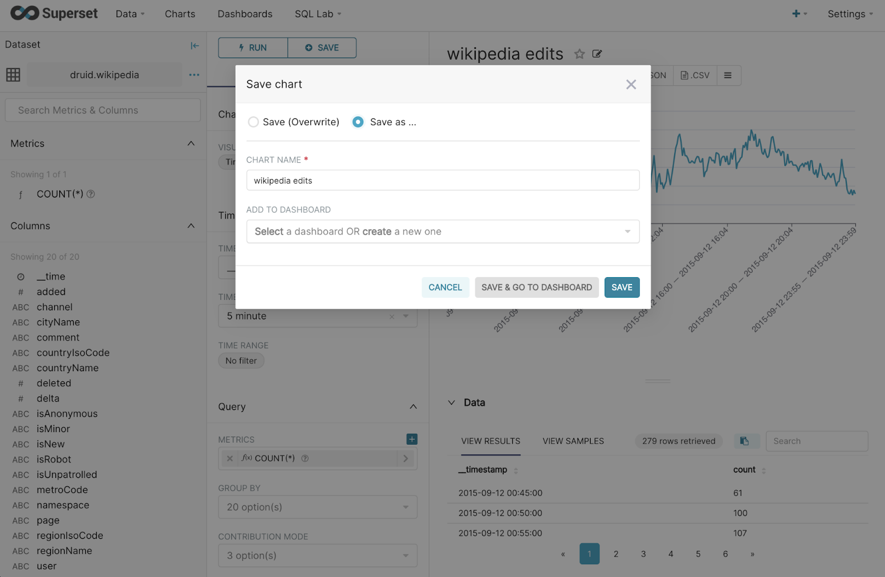
Task: Collapse the Metrics section
Action: coord(191,144)
